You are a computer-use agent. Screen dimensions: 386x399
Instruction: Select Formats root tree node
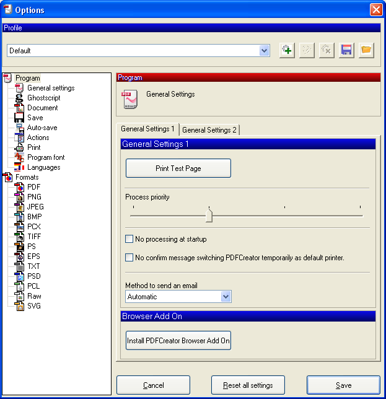tap(27, 177)
